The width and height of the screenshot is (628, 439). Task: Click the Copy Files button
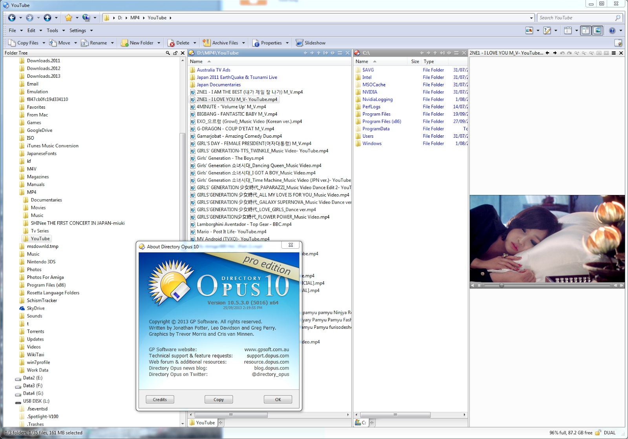pyautogui.click(x=23, y=43)
